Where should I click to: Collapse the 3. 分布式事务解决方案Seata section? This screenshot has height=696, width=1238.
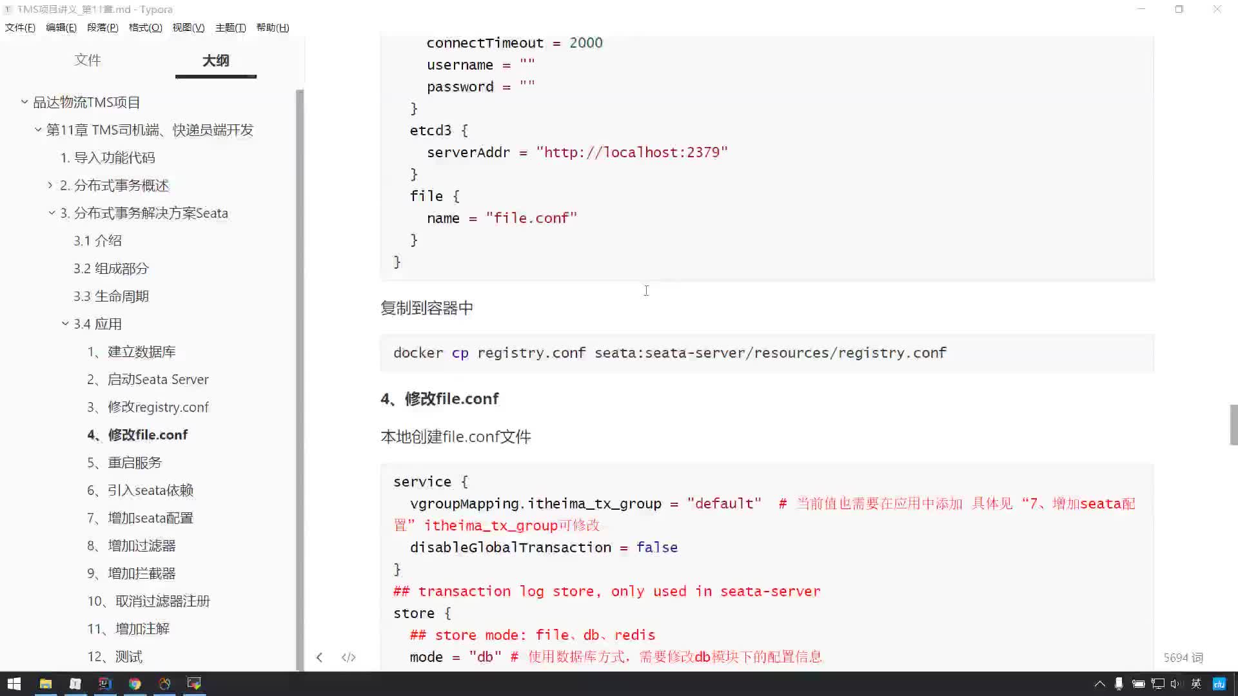pos(52,213)
